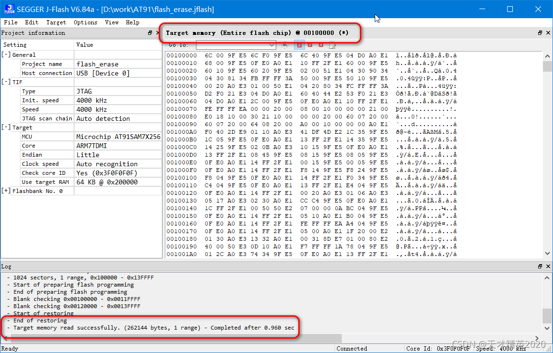This screenshot has width=553, height=353.
Task: Close the Project information panel
Action: pos(158,33)
